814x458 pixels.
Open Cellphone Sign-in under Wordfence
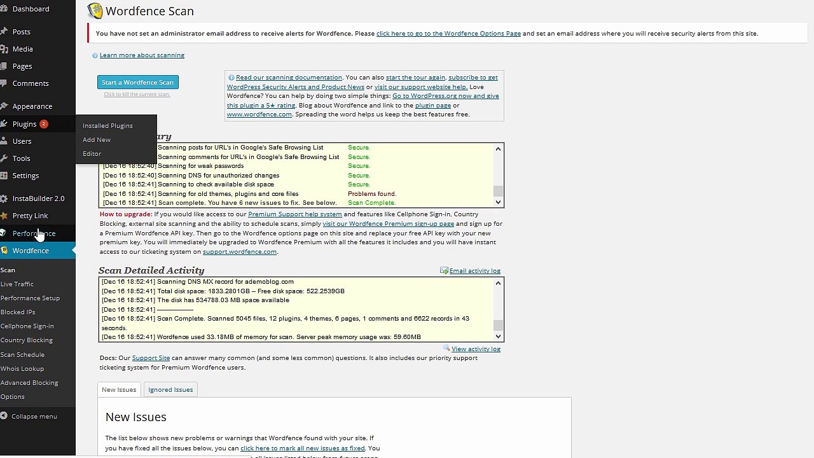27,326
